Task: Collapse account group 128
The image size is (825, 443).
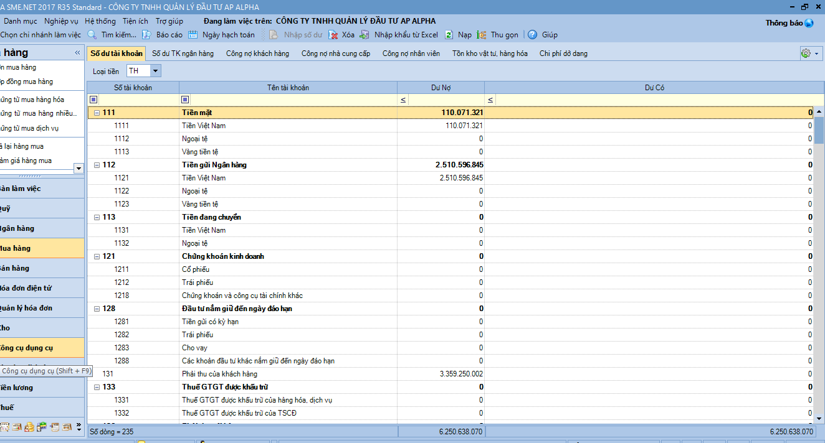Action: [97, 309]
